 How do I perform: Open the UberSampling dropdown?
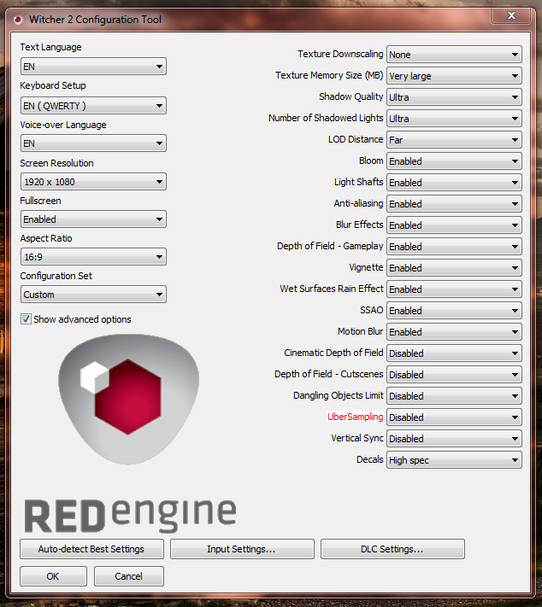[x=454, y=417]
